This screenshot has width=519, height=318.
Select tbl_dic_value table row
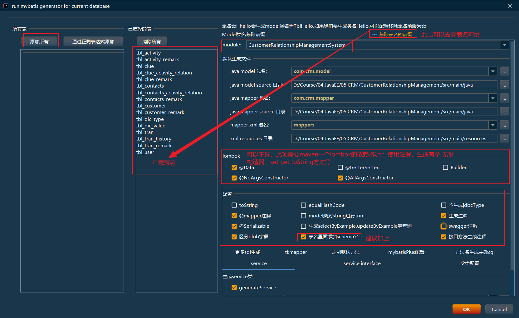(177, 126)
